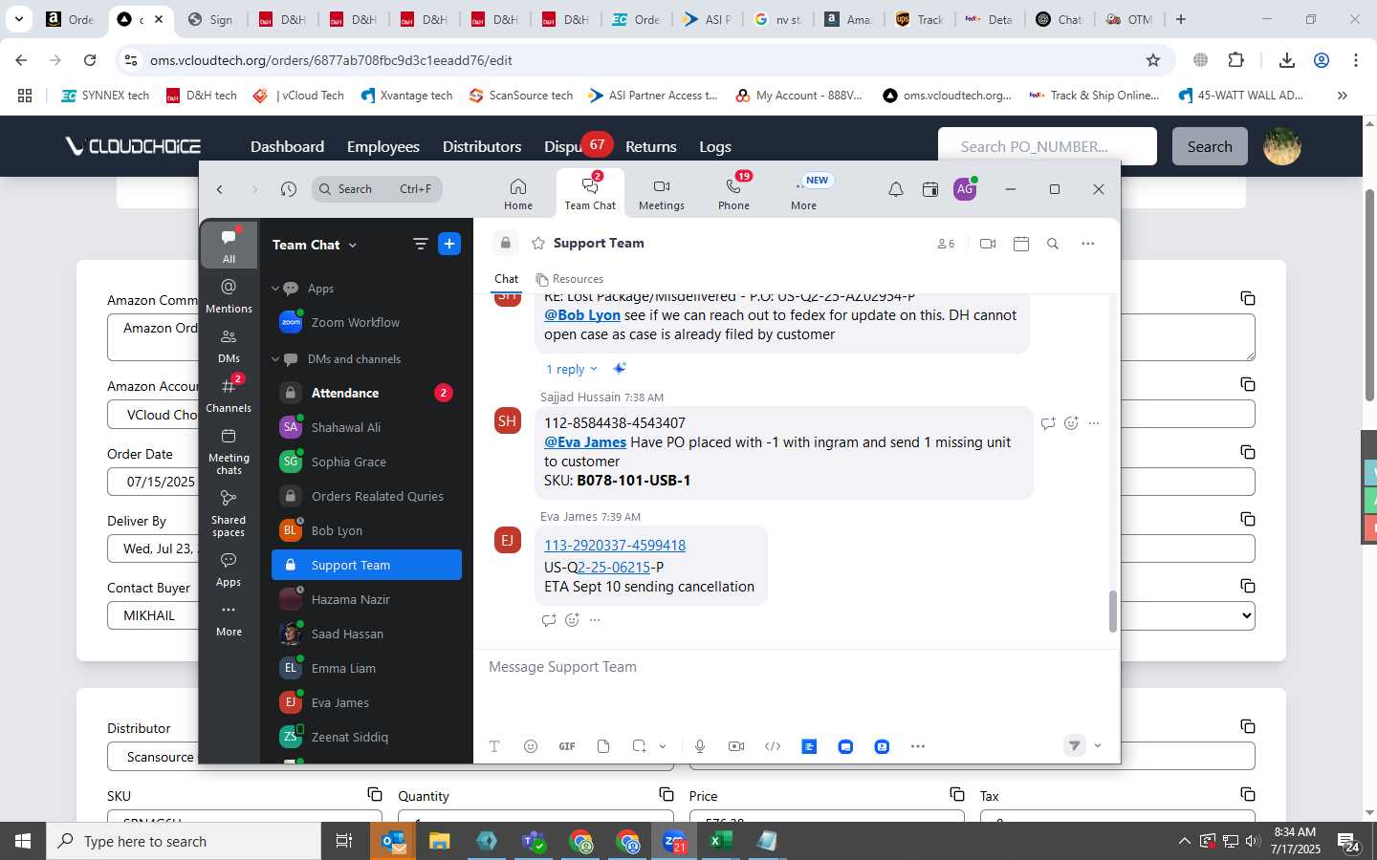Insert a code snippet
Viewport: 1377px width, 860px height.
pos(773,746)
